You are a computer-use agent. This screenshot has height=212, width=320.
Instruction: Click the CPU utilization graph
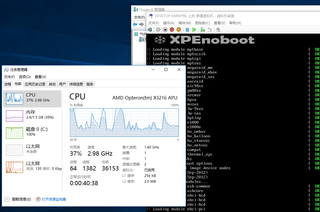click(x=124, y=122)
